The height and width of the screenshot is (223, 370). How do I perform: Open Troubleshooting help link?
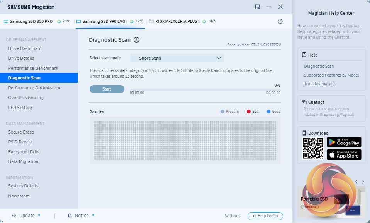pyautogui.click(x=319, y=84)
